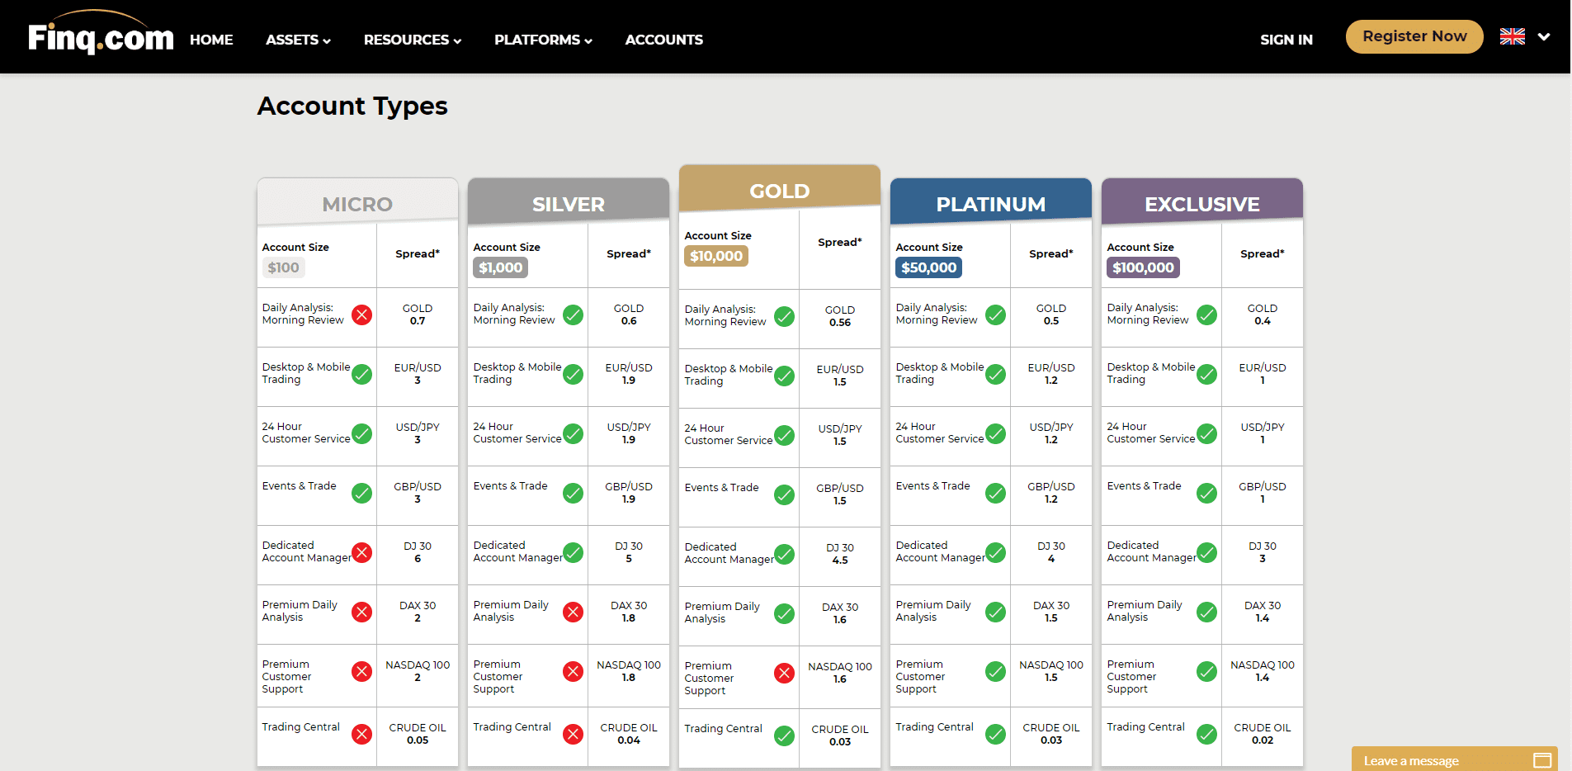Viewport: 1572px width, 771px height.
Task: Select the UK flag language icon
Action: [1513, 36]
